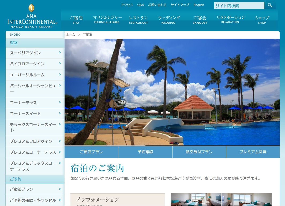Focus the サイト内検索 search field
Screen dimensions: 285x206
point(239,5)
